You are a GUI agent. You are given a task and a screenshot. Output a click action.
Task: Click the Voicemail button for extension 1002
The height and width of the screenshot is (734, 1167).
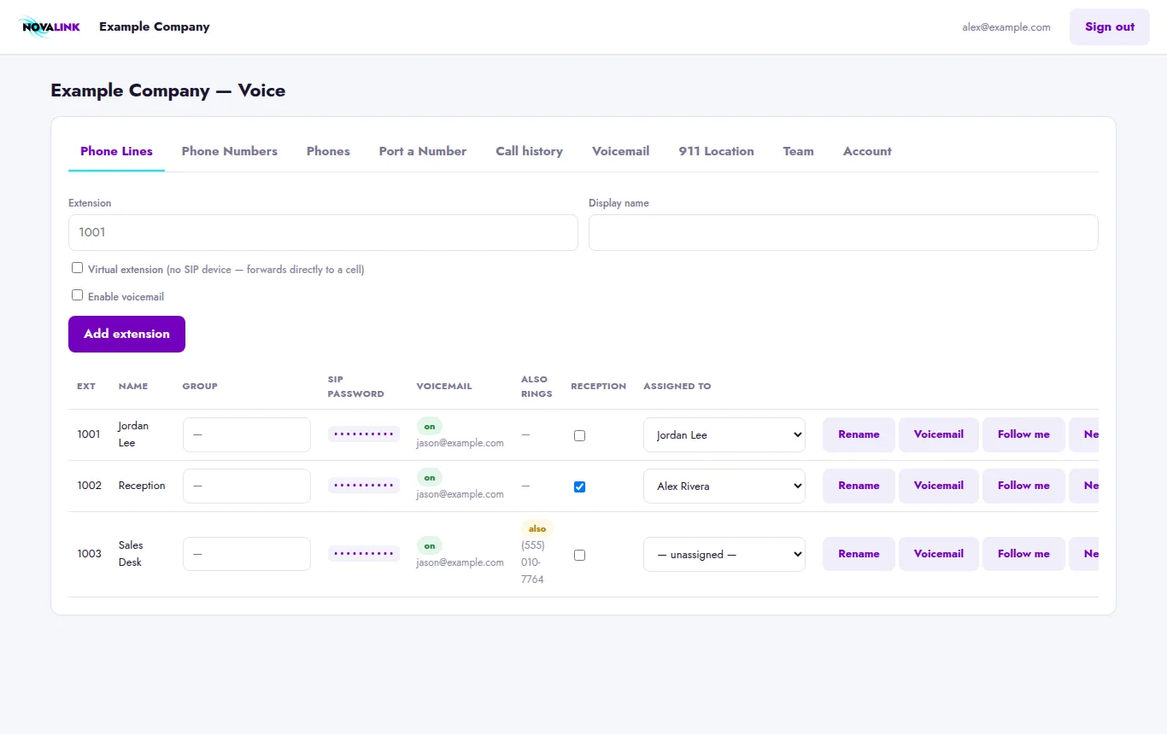[939, 486]
